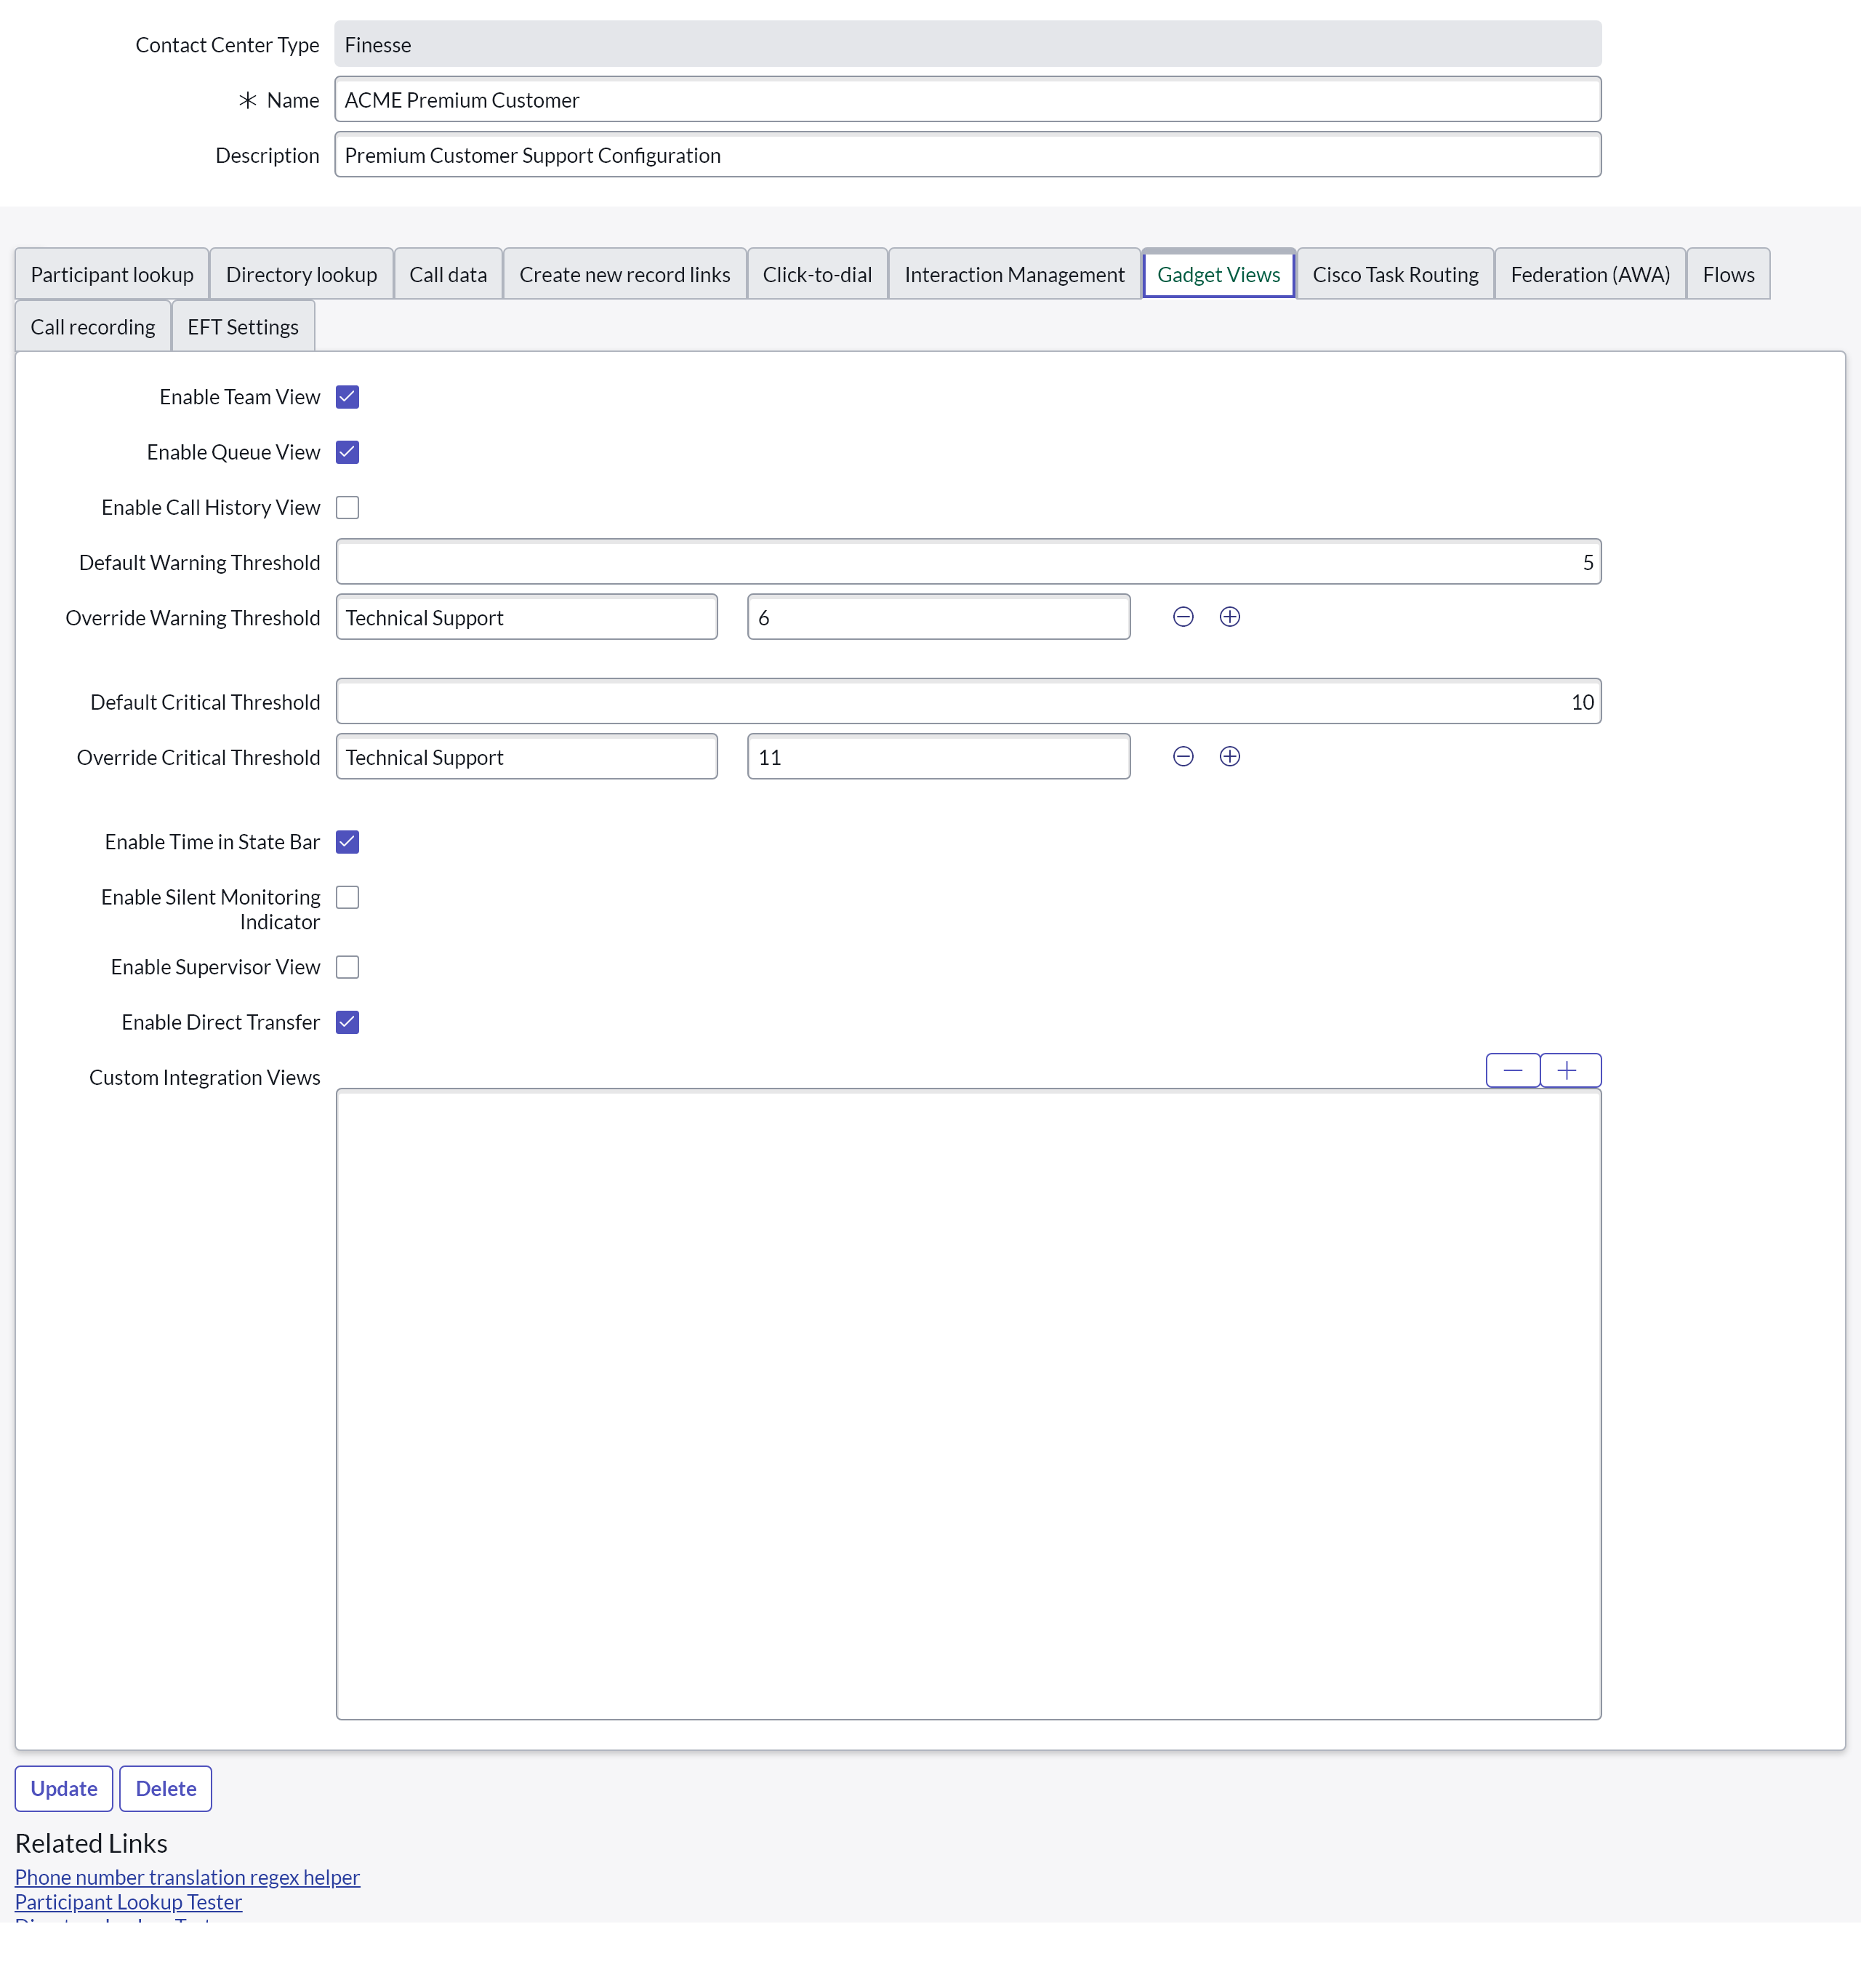Click minus button above Custom Integration Views
This screenshot has width=1861, height=1988.
[x=1512, y=1071]
